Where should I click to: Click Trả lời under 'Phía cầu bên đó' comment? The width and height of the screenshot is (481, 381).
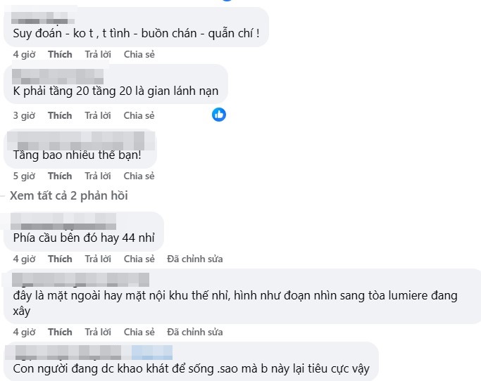click(x=98, y=259)
